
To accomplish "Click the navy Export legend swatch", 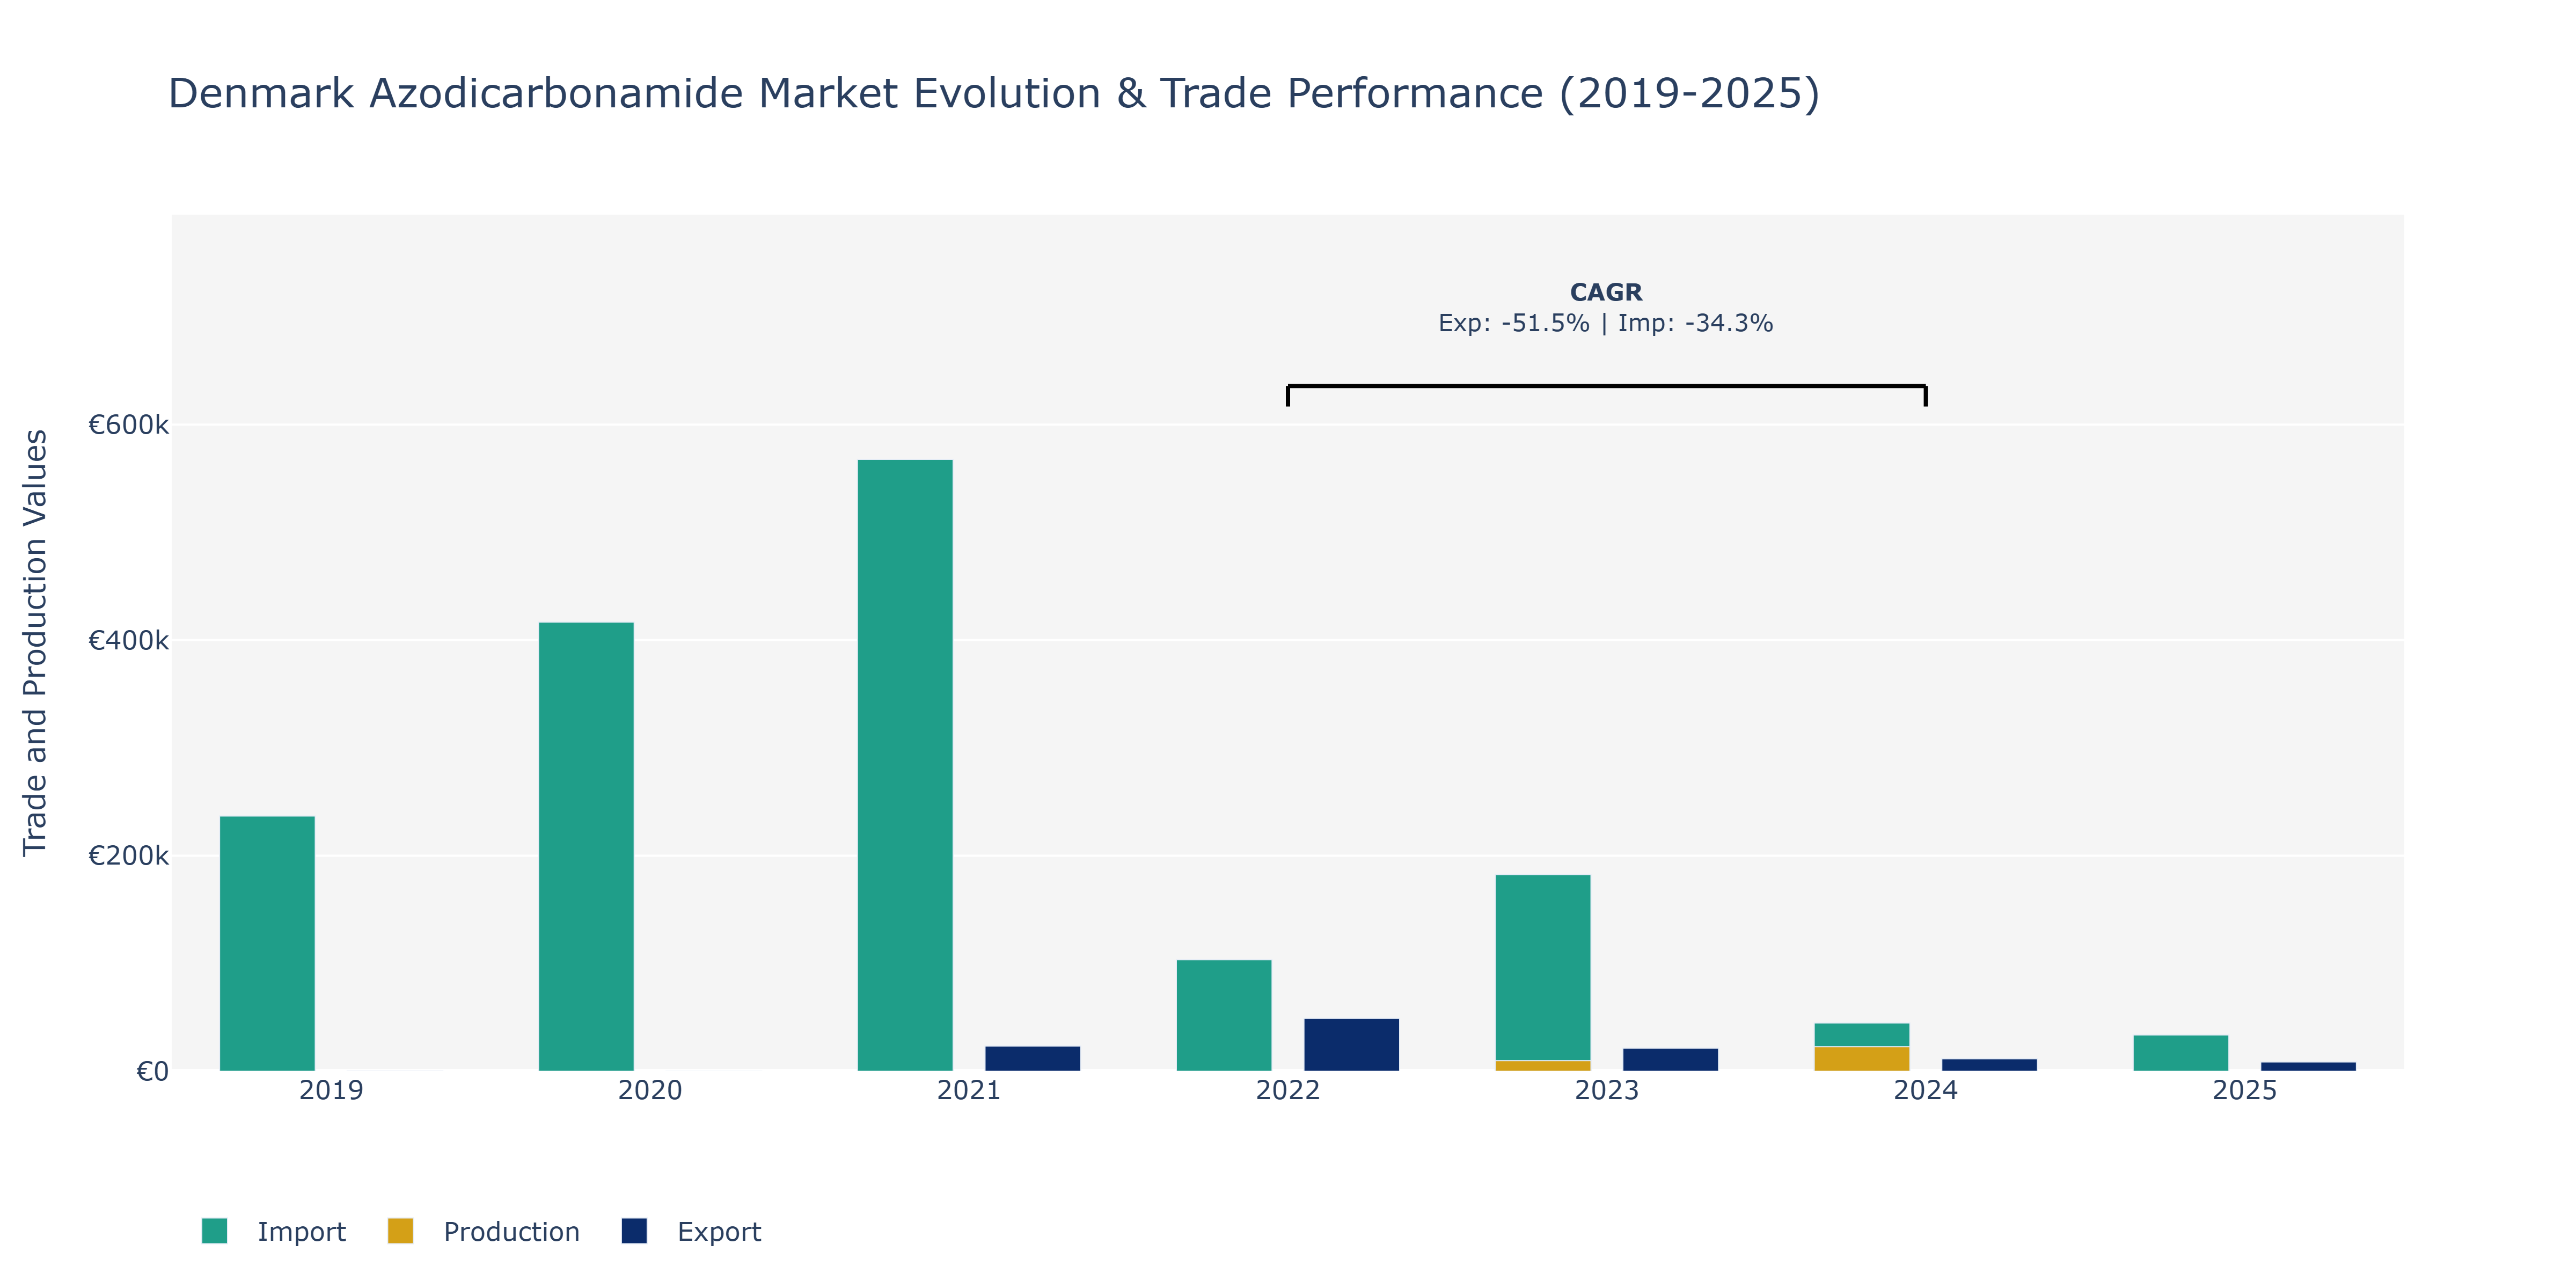I will 634,1231.
